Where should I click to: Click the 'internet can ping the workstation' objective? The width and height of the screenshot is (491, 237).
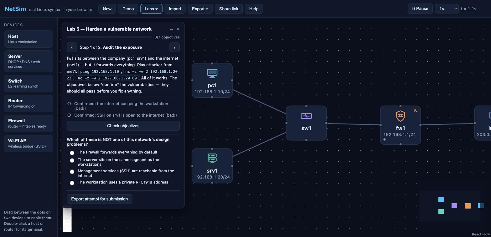click(123, 106)
